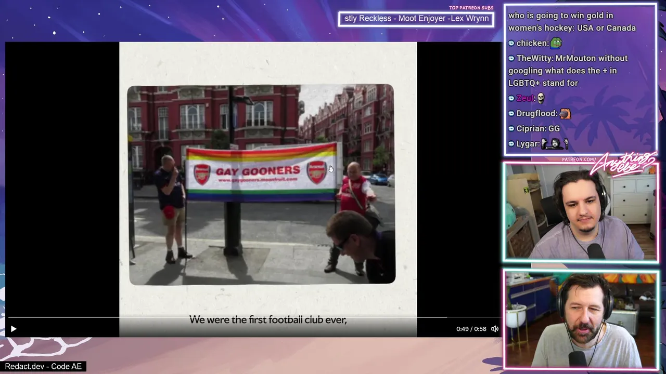Image resolution: width=666 pixels, height=374 pixels.
Task: Click the "TOP PATREON SUBS" label
Action: coord(471,8)
